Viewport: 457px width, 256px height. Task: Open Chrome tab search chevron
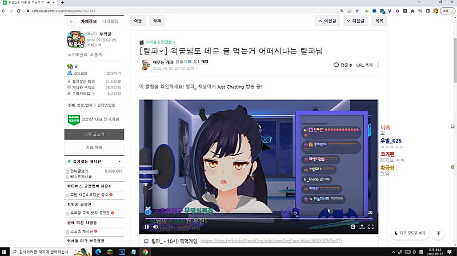(x=419, y=2)
